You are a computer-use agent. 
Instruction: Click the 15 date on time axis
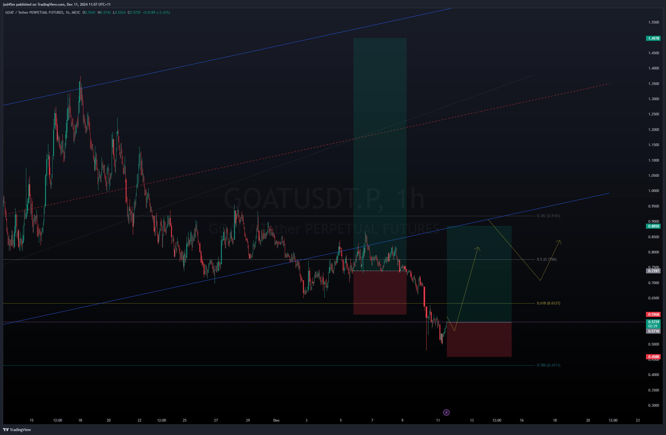(x=32, y=420)
